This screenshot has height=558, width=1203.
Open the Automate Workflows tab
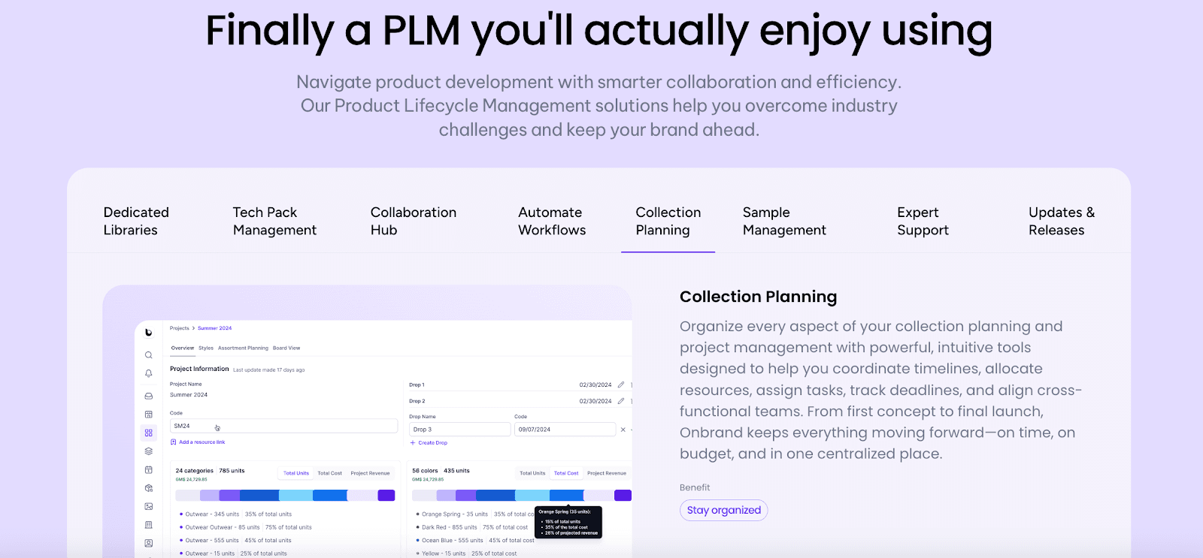tap(552, 222)
